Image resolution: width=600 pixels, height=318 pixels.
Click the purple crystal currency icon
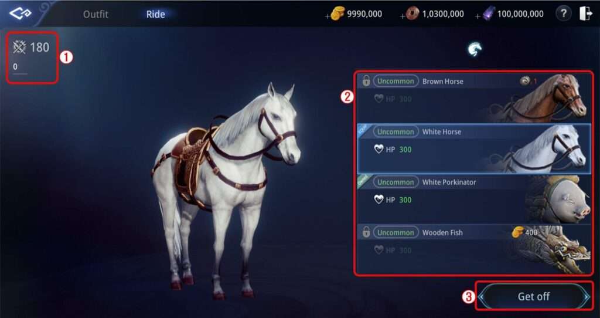[x=489, y=14]
